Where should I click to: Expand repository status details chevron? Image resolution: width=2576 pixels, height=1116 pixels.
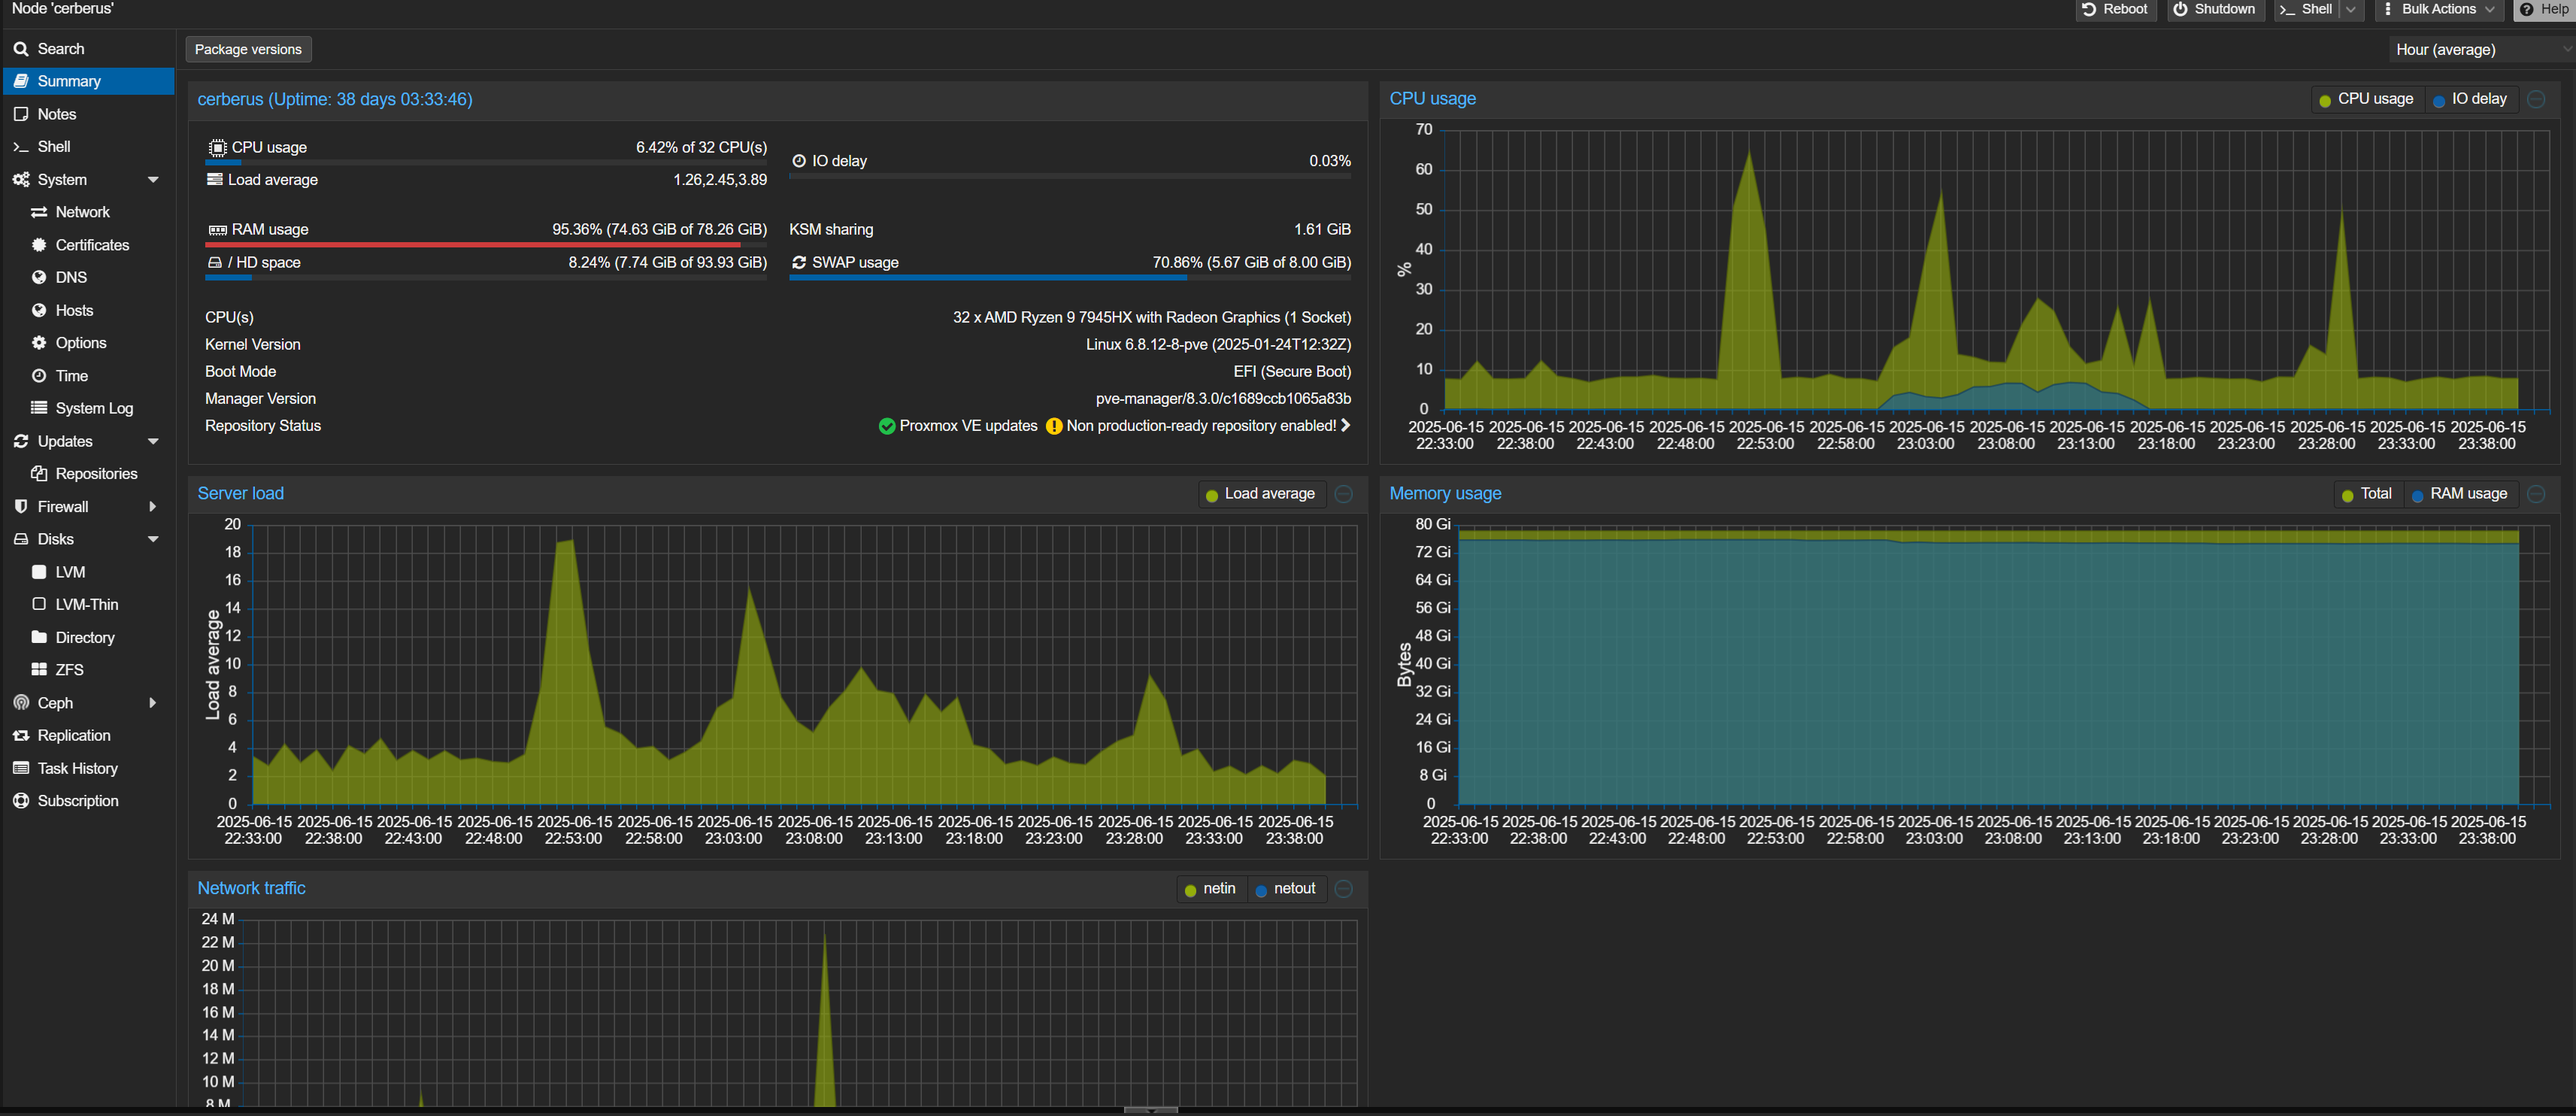click(1346, 426)
